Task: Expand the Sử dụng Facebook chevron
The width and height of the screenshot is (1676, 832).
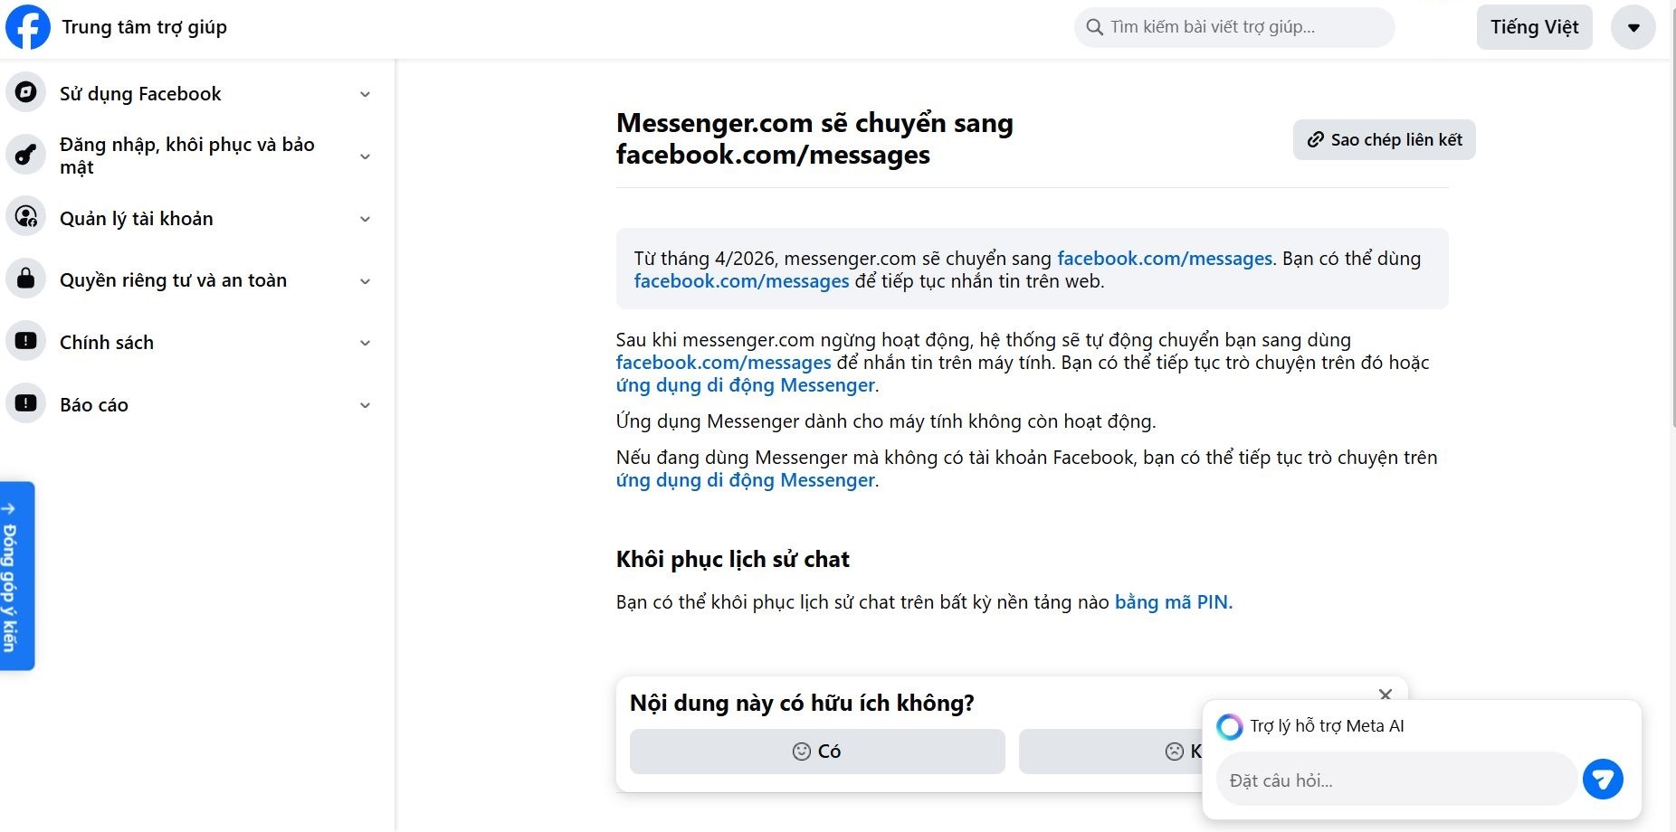Action: (x=365, y=94)
